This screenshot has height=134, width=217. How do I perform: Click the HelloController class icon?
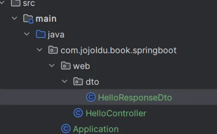[x=78, y=113]
